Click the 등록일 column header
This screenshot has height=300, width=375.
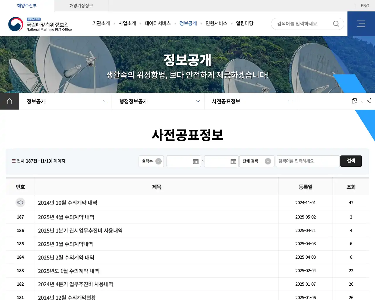point(306,187)
